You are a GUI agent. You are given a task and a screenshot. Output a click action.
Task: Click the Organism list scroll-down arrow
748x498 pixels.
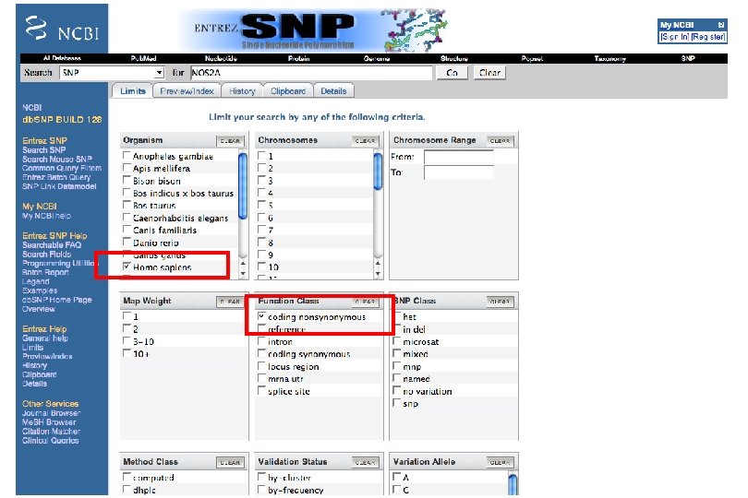pyautogui.click(x=243, y=274)
